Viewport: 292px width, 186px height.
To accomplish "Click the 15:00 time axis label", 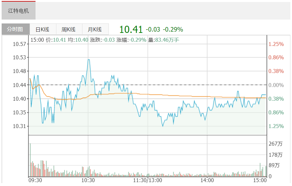I will coord(260,180).
